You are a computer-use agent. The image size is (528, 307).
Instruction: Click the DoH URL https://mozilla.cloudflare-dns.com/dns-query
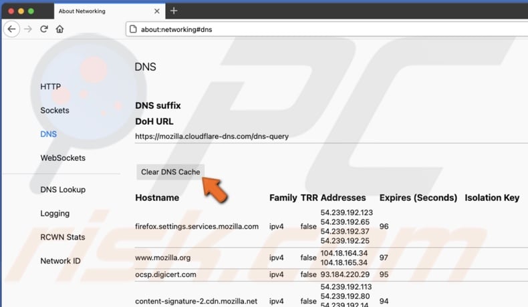click(212, 136)
